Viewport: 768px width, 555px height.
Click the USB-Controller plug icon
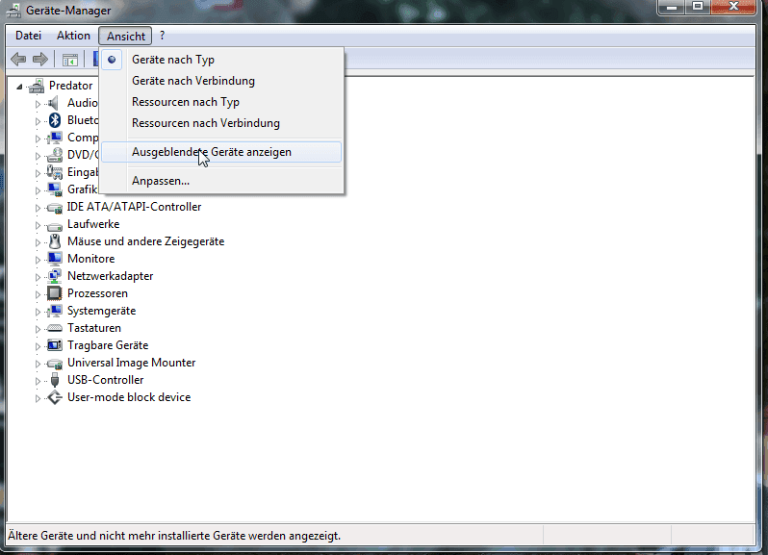(54, 380)
